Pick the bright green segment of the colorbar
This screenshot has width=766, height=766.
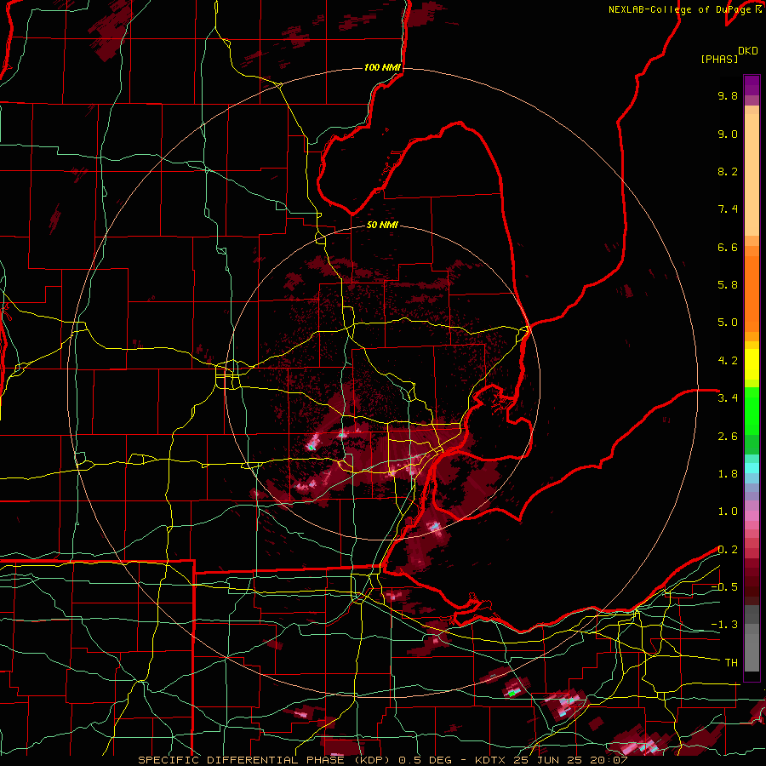(752, 410)
